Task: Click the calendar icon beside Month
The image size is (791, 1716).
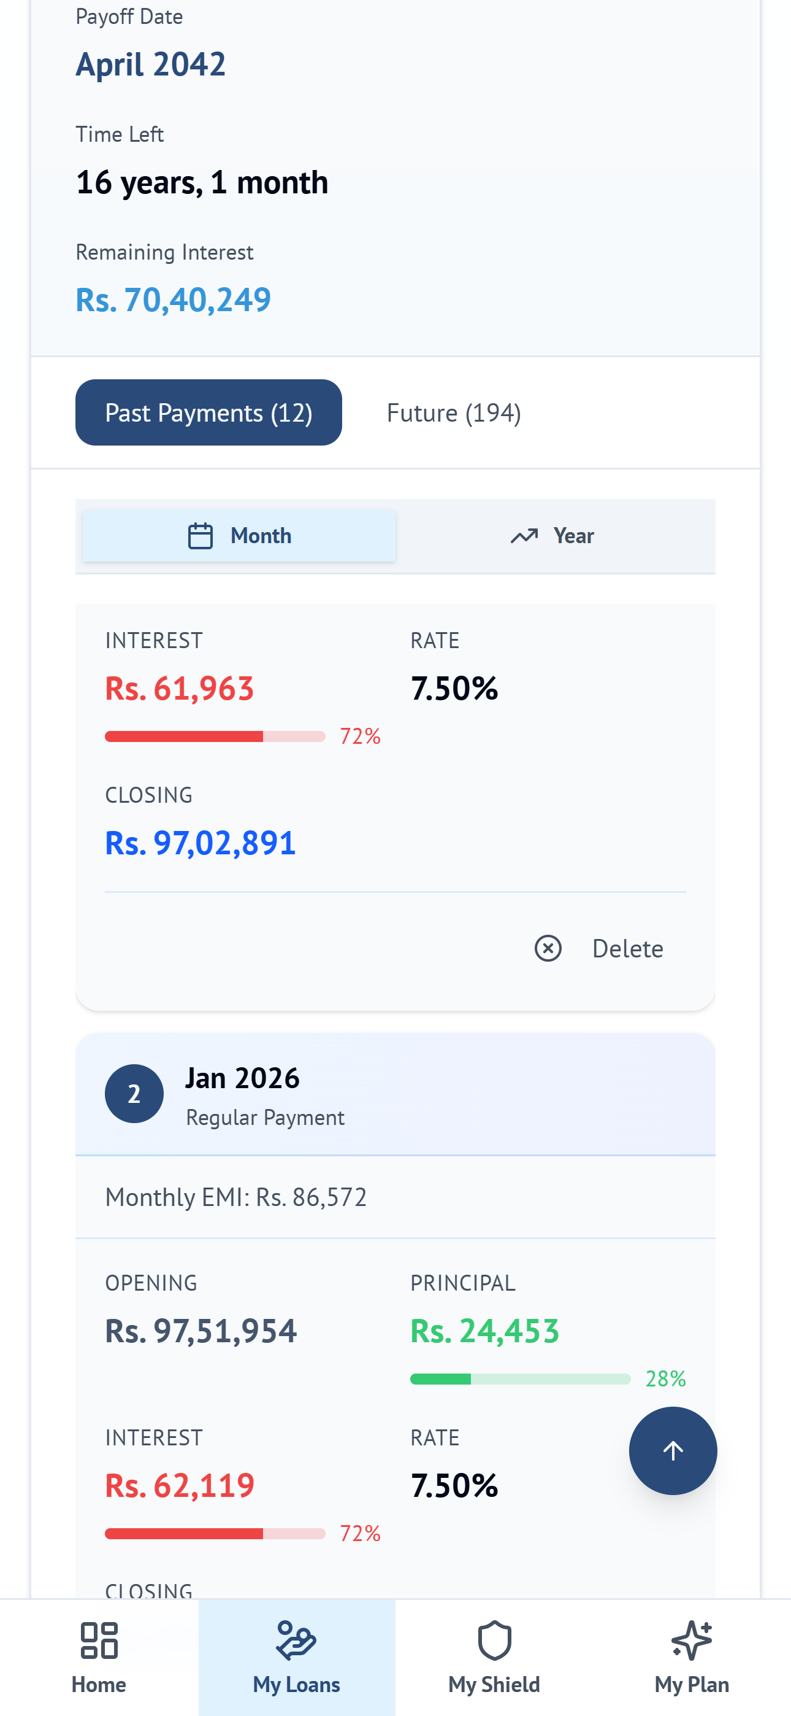Action: tap(201, 535)
